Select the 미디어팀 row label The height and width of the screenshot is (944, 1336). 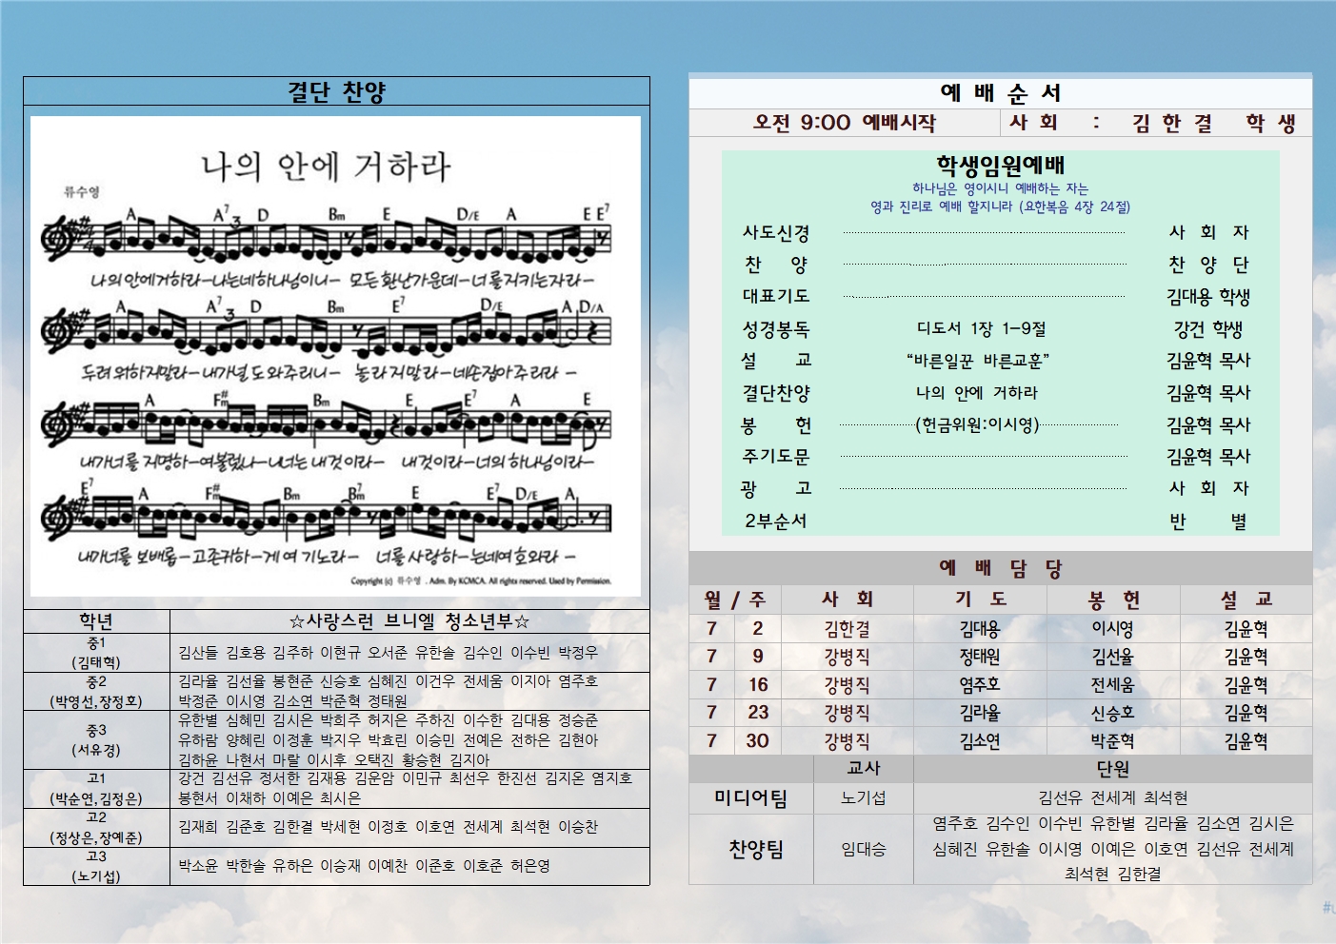click(750, 798)
